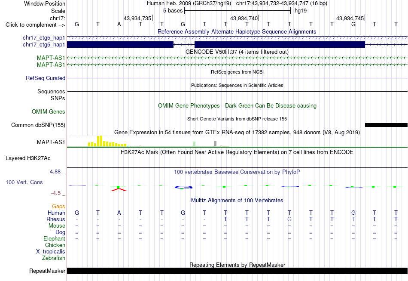Open the GTEx Gene Expression track title

237,132
